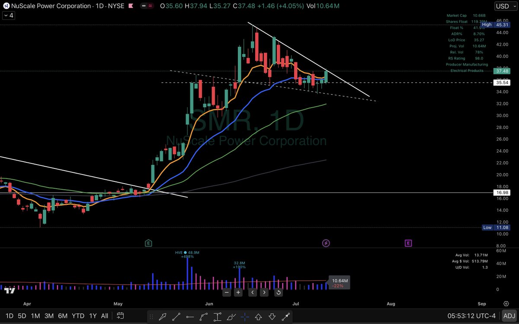This screenshot has height=324, width=519.
Task: Select the 1Y time range
Action: pos(92,316)
